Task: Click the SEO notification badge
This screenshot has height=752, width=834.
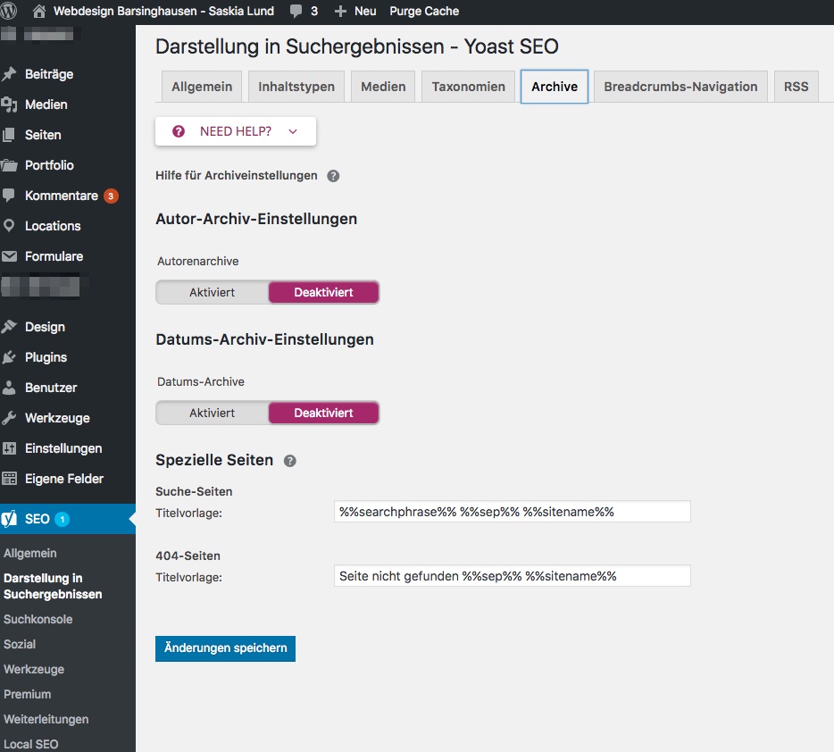Action: coord(63,519)
